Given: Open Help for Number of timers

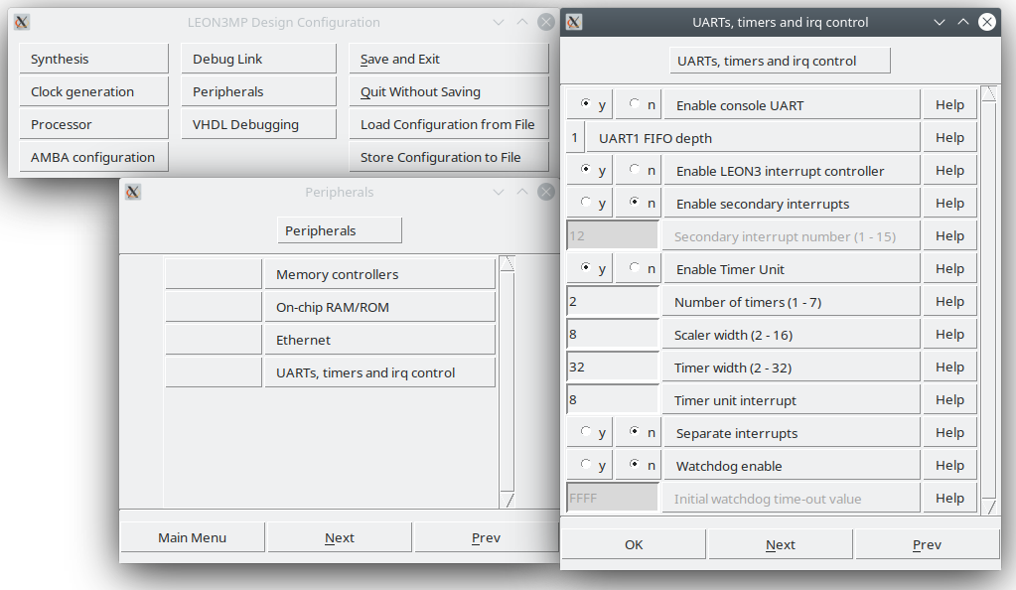Looking at the screenshot, I should [949, 302].
